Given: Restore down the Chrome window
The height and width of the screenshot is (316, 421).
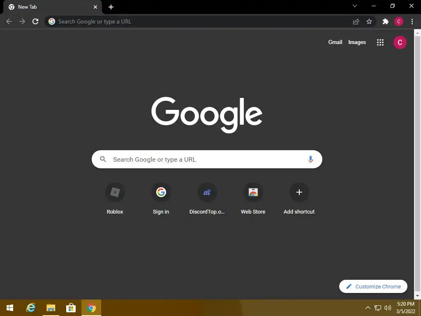Looking at the screenshot, I should click(393, 6).
